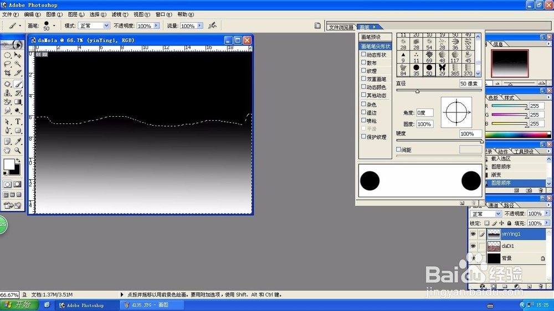Select the Pen tool
This screenshot has height=311, width=554.
pyautogui.click(x=7, y=131)
